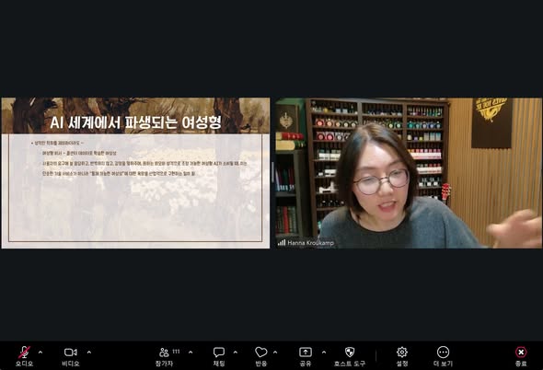The width and height of the screenshot is (543, 370).
Task: Expand the audio options chevron beside 오디오
Action: pyautogui.click(x=40, y=353)
